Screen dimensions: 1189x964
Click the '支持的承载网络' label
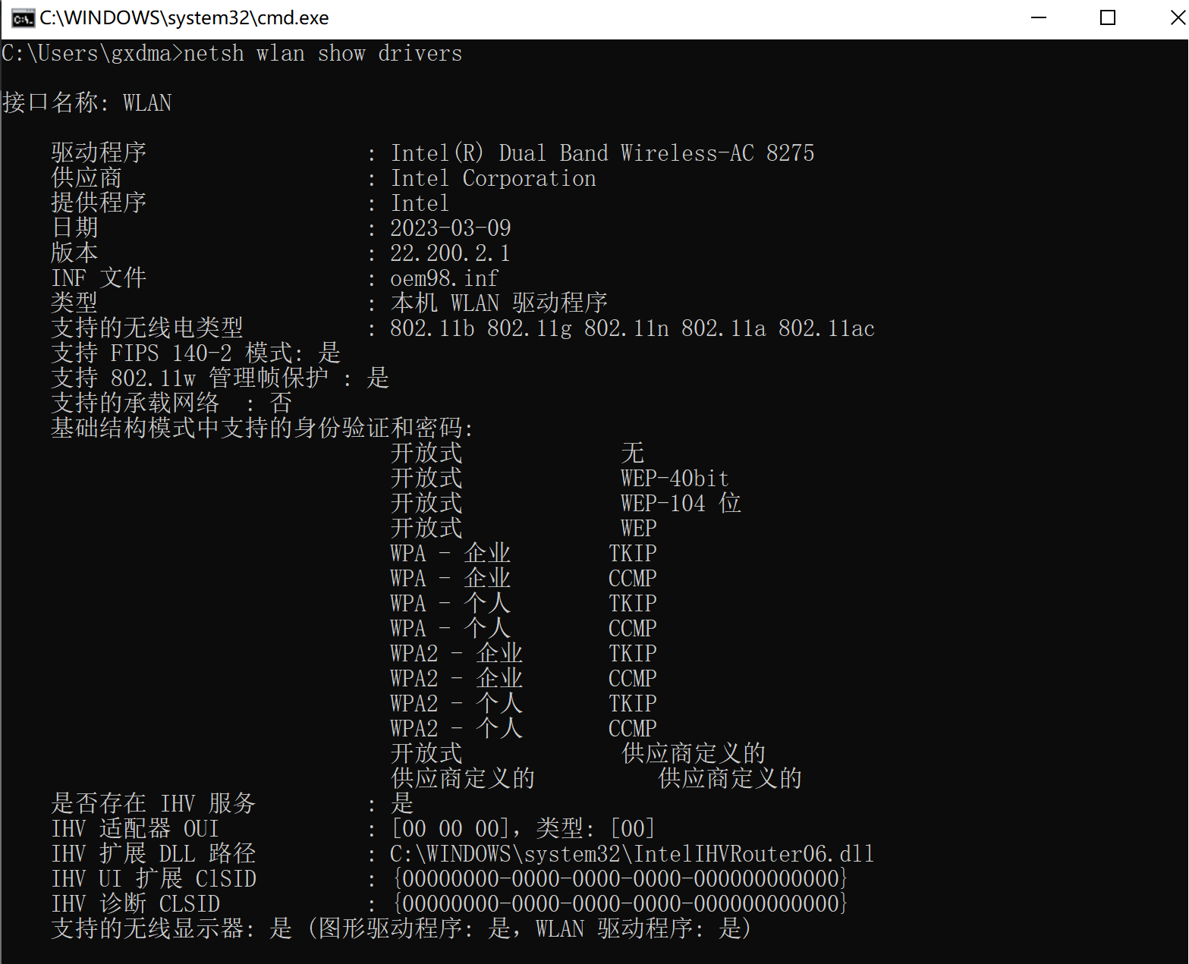[x=135, y=403]
